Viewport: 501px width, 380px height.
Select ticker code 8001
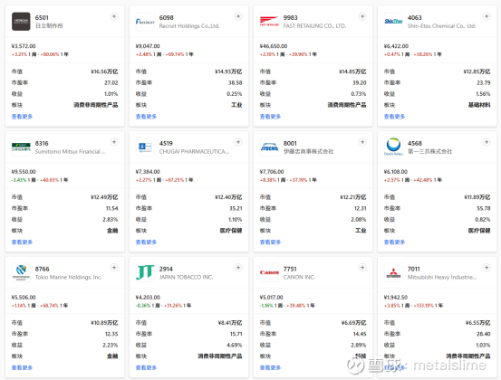pyautogui.click(x=290, y=143)
